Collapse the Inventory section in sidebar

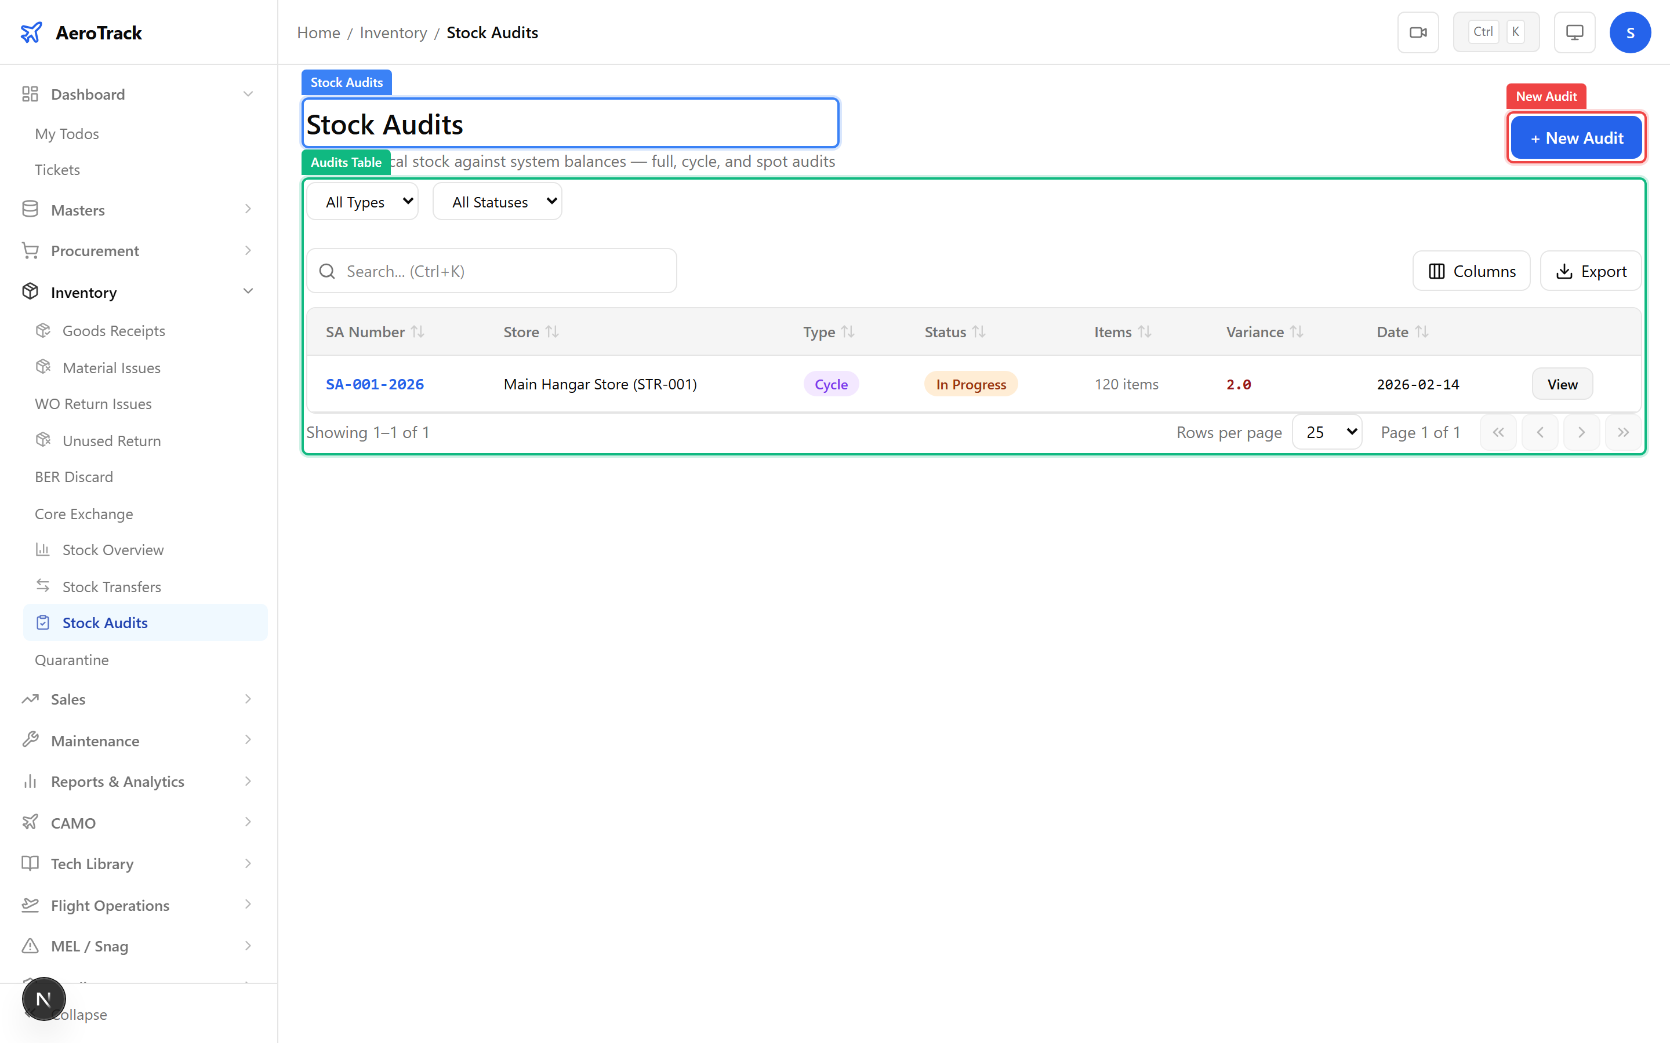(x=248, y=291)
